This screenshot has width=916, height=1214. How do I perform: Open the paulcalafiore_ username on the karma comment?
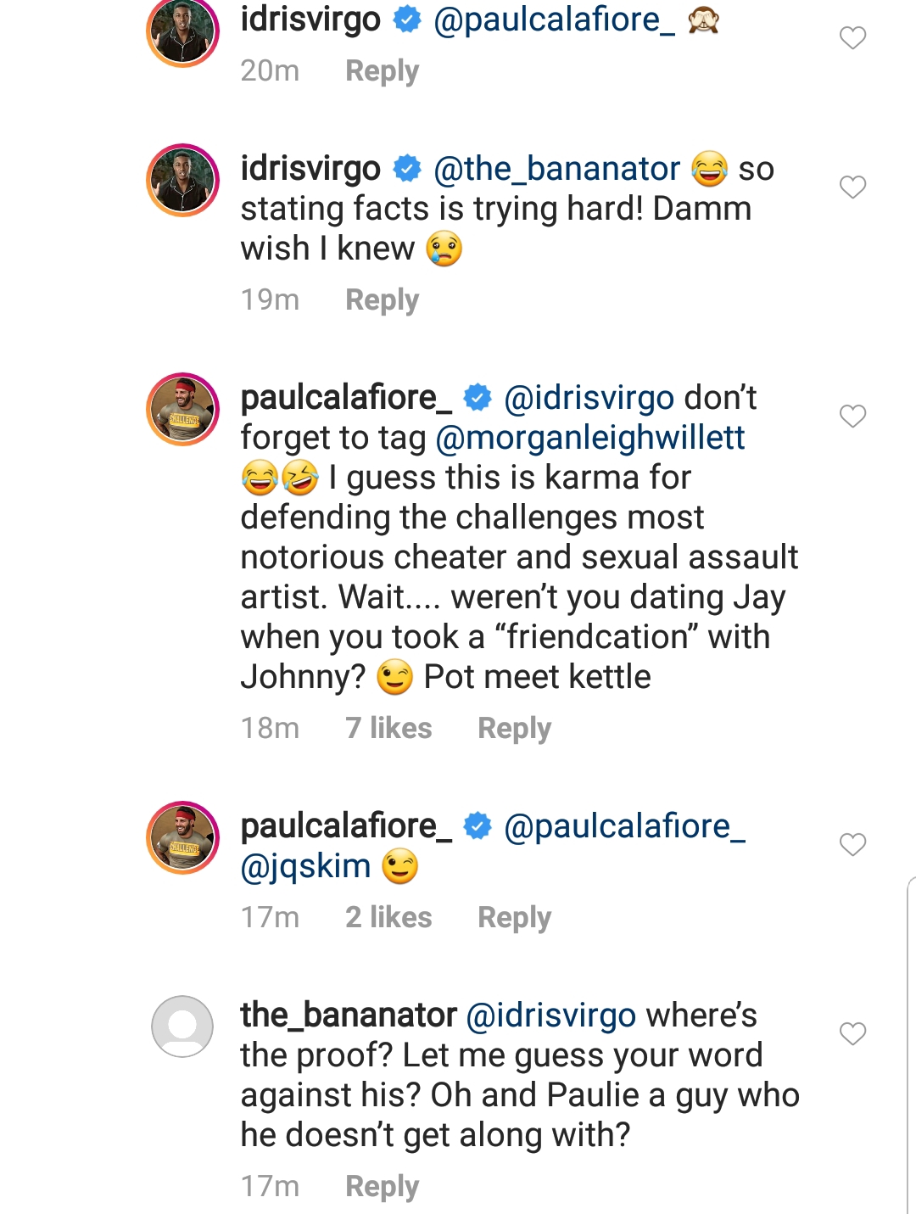[346, 398]
